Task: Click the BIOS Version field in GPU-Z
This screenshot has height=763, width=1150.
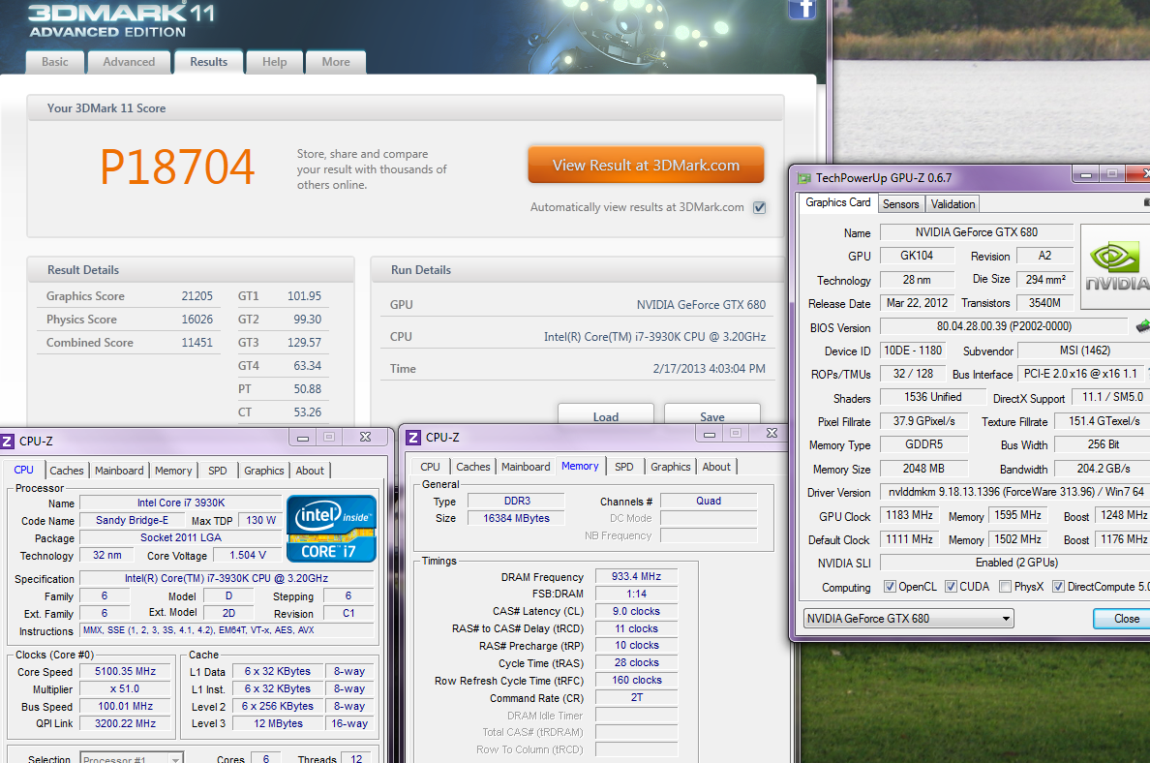Action: 1004,326
